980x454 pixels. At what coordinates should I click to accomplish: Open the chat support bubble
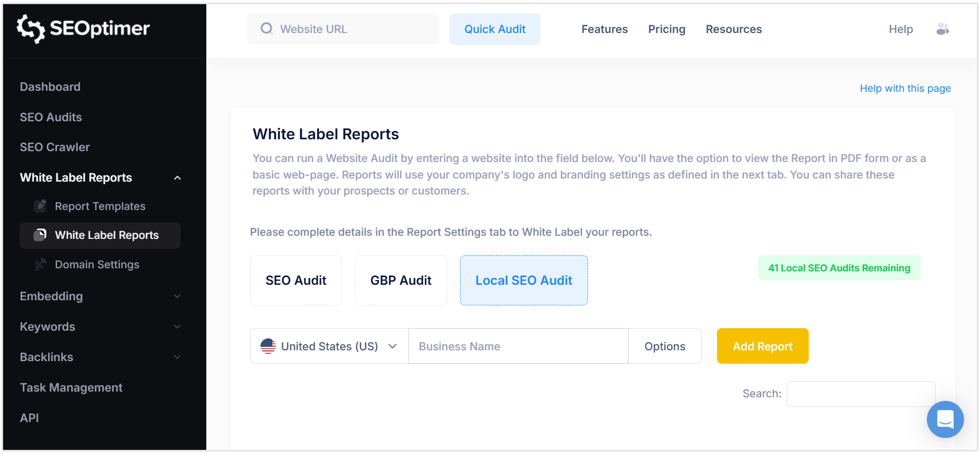945,419
